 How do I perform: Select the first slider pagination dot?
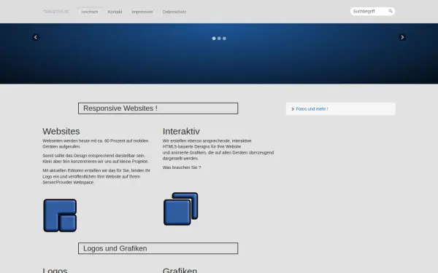(214, 39)
